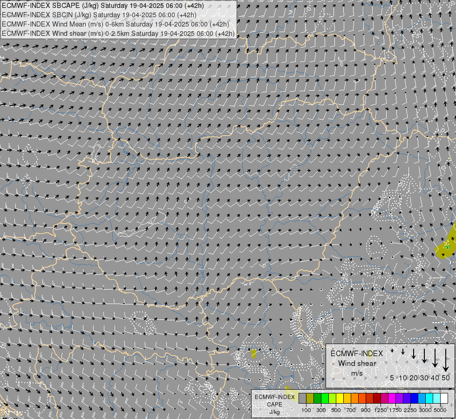The image size is (456, 419).
Task: Click the 5 m/s wind shear legend arrow
Action: (x=392, y=351)
